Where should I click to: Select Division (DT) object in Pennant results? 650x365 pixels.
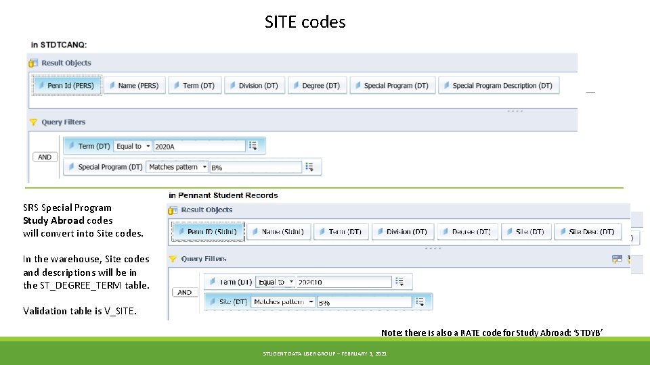(402, 231)
